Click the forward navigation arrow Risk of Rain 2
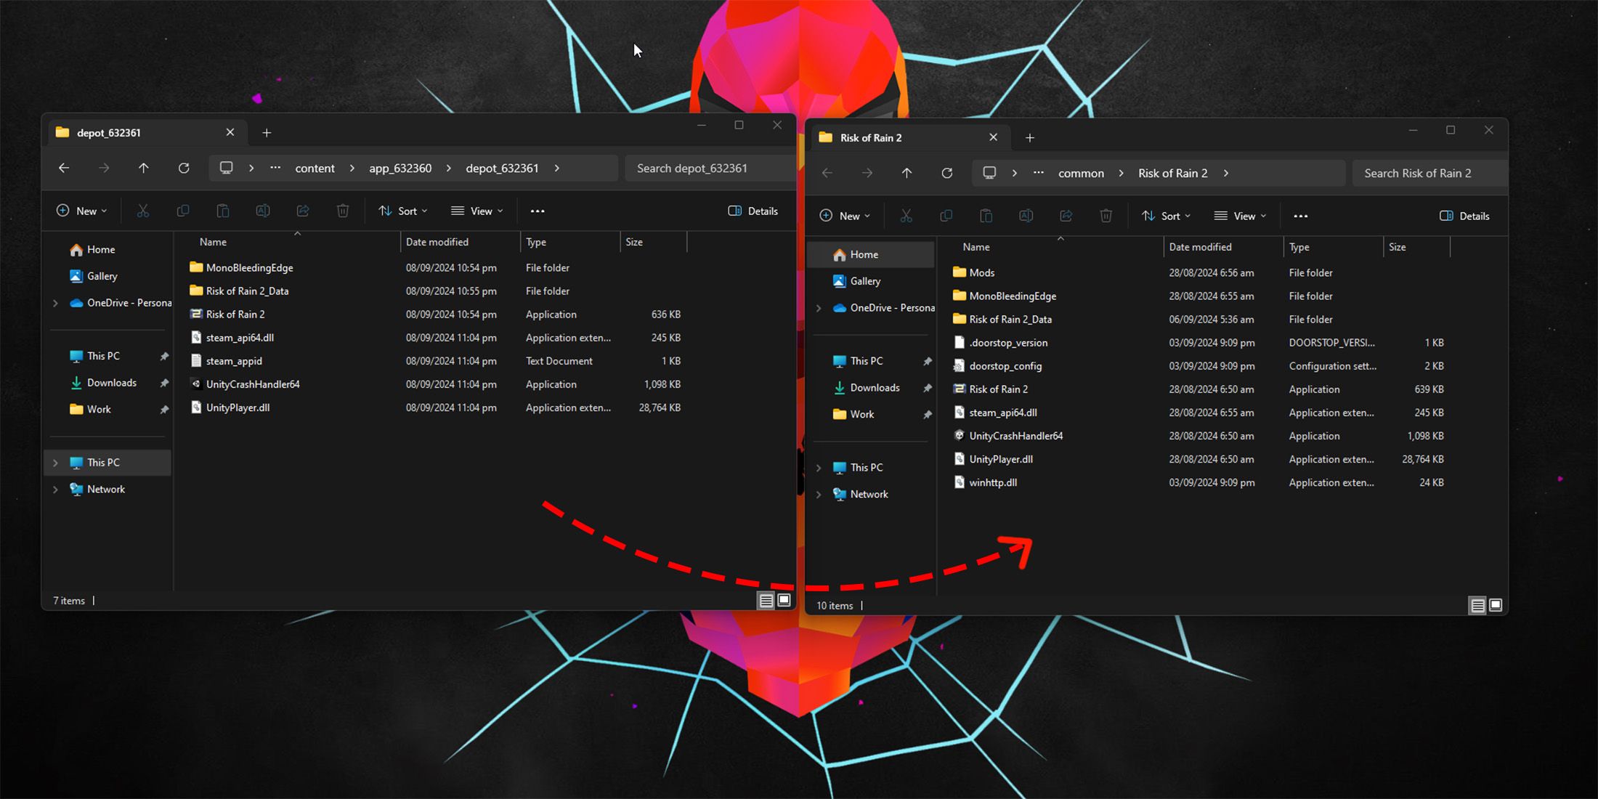The width and height of the screenshot is (1598, 799). [867, 172]
